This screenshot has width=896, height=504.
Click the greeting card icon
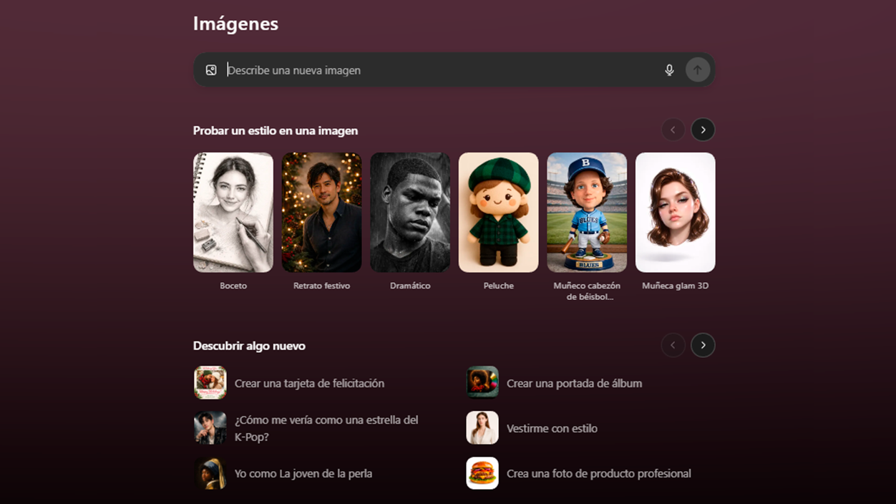click(210, 383)
